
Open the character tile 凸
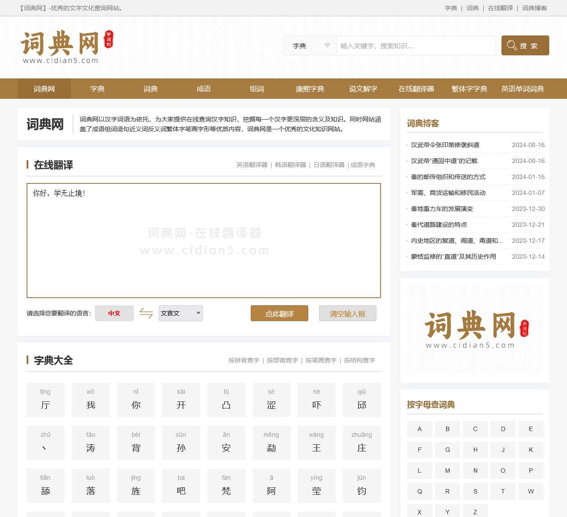click(x=226, y=400)
